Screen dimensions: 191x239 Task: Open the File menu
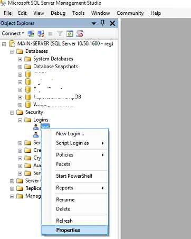pyautogui.click(x=8, y=13)
